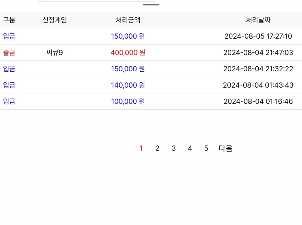The height and width of the screenshot is (225, 302).
Task: Click the 140,000 원 deposit amount
Action: (x=128, y=85)
